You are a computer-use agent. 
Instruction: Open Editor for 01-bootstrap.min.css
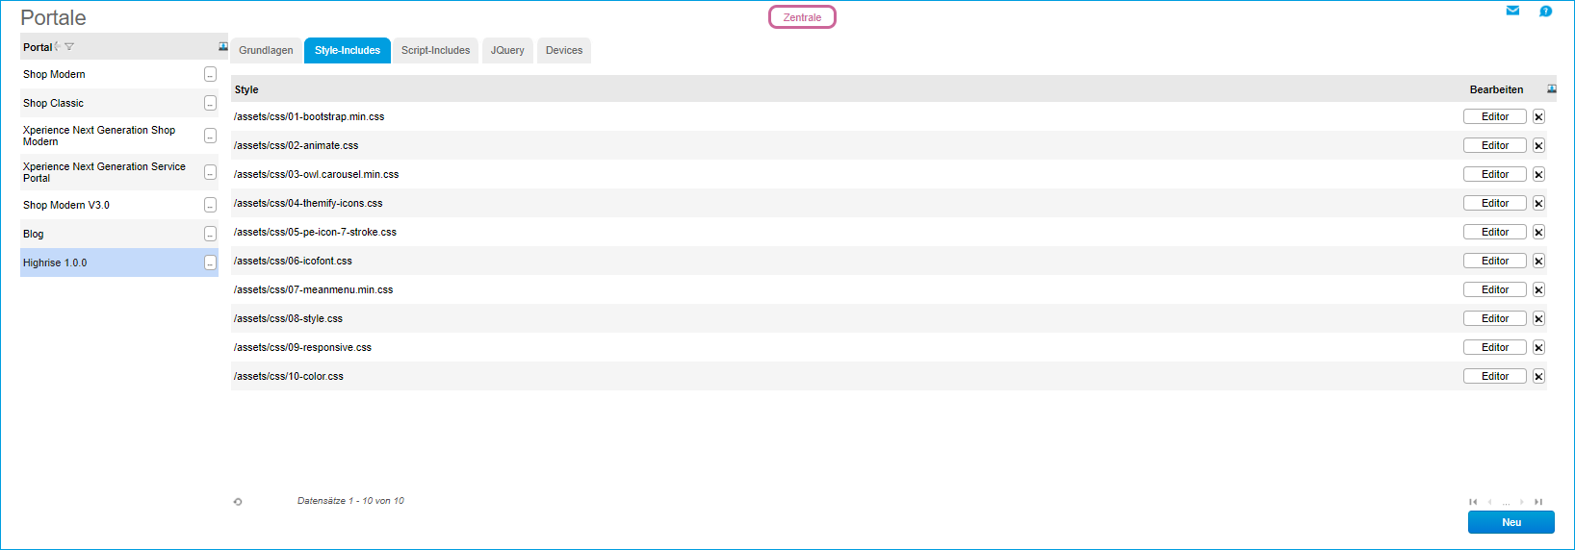point(1495,116)
